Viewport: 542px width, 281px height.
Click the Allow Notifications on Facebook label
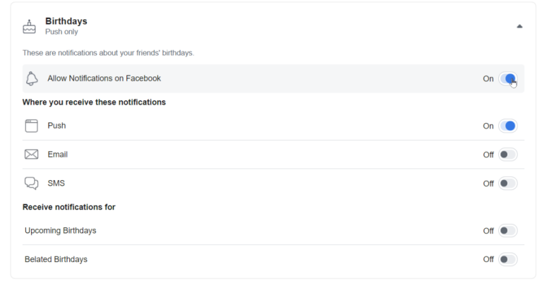pos(104,78)
